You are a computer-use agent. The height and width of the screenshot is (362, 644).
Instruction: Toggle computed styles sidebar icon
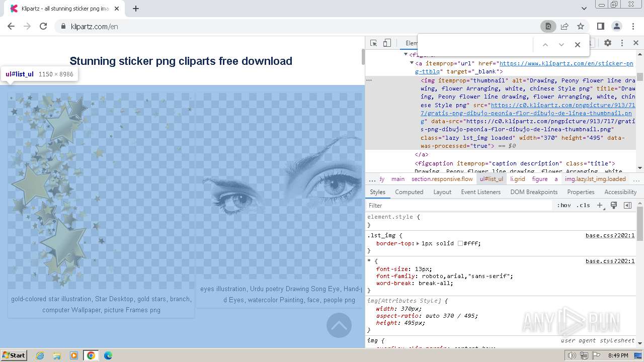(x=627, y=206)
